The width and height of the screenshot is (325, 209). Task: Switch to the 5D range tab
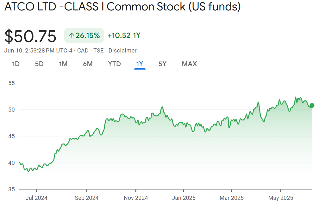click(x=39, y=64)
